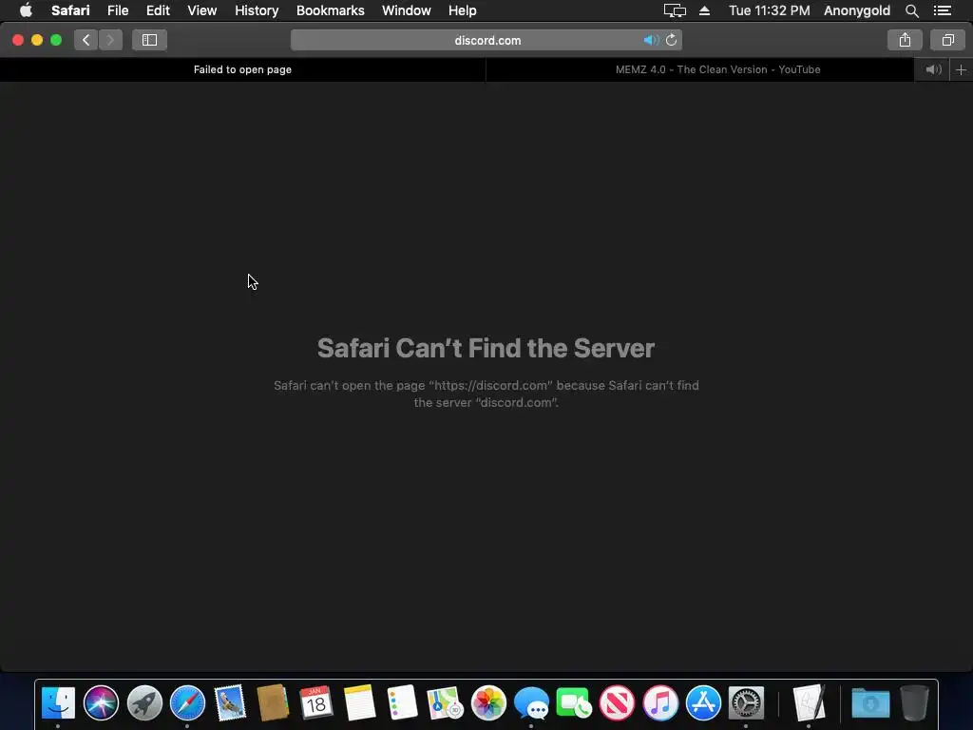Open the File menu
973x730 pixels.
118,10
